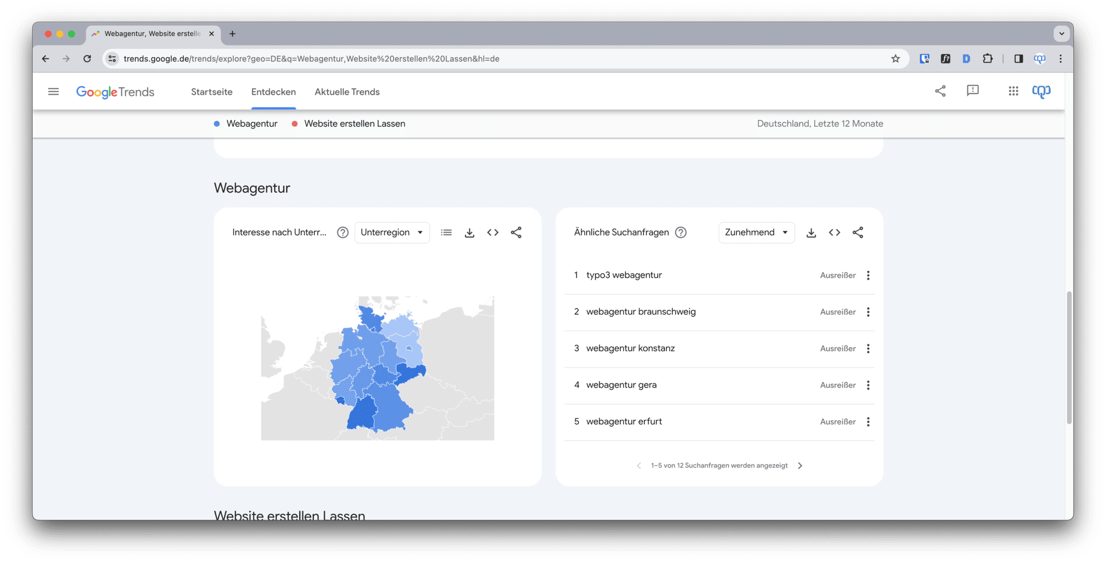This screenshot has height=563, width=1106.
Task: Go to previous page of Suchanfragen
Action: [x=639, y=466]
